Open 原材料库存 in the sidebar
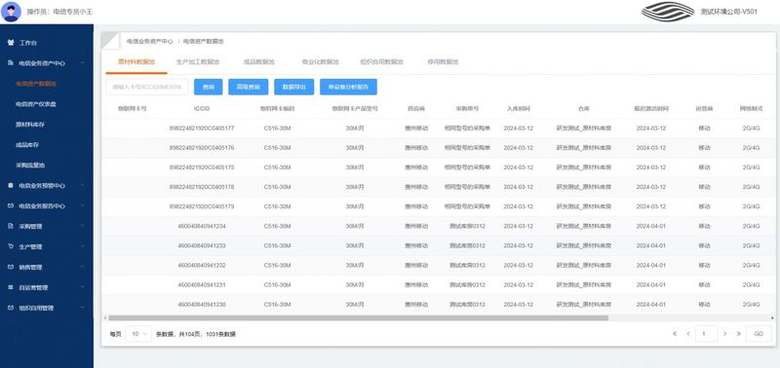 coord(30,125)
